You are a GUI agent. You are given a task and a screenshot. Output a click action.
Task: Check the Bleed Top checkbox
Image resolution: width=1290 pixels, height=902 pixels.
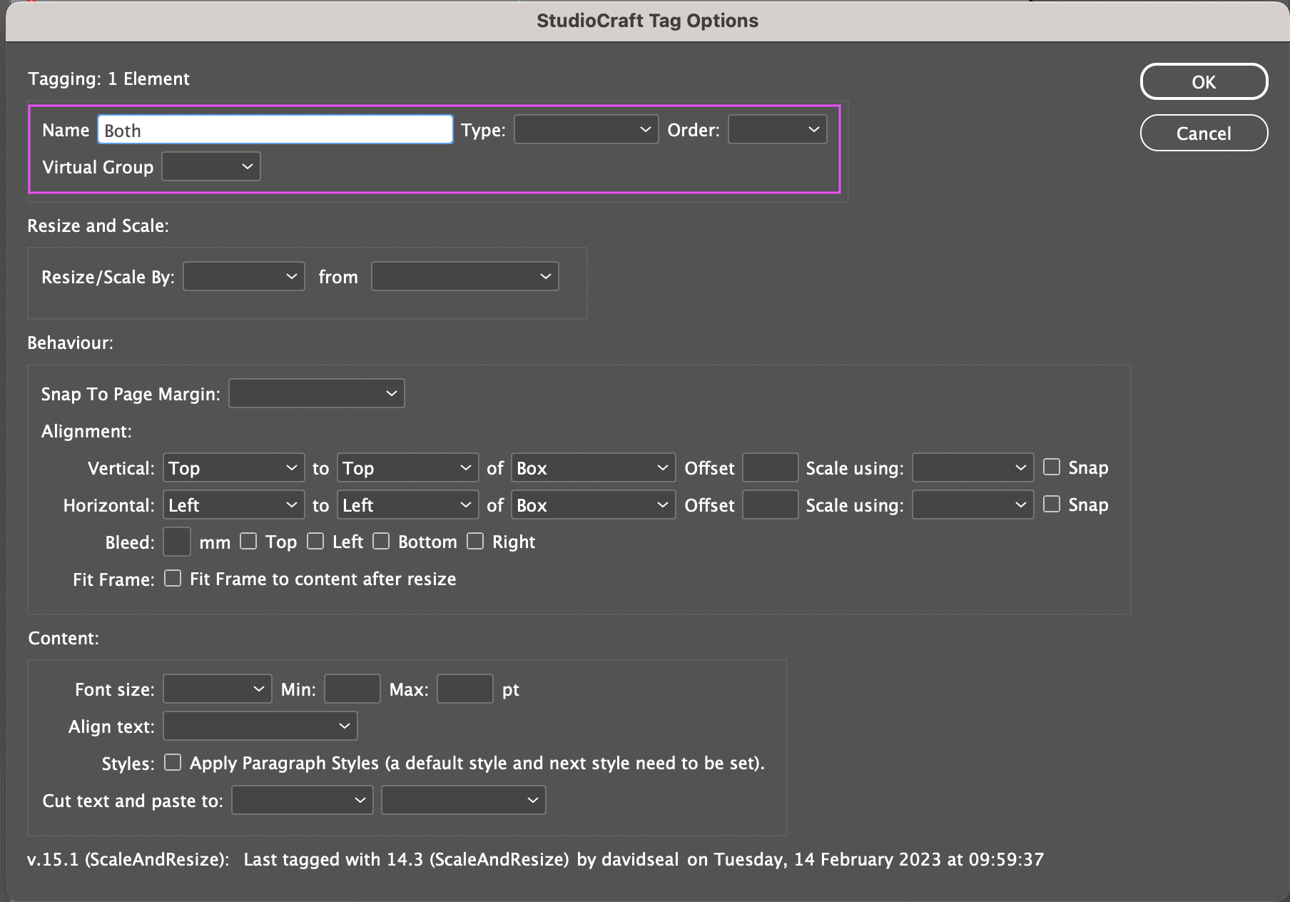tap(248, 541)
